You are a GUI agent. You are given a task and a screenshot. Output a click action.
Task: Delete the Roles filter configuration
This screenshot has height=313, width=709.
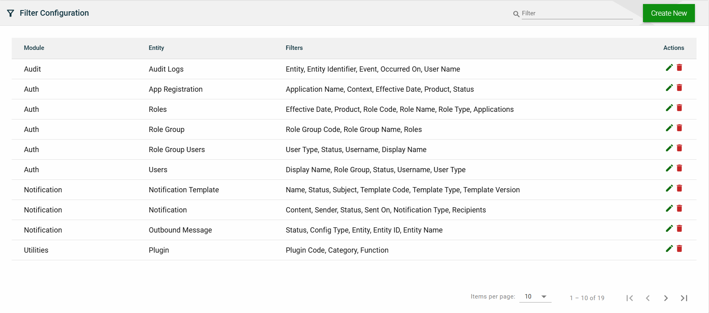coord(679,108)
